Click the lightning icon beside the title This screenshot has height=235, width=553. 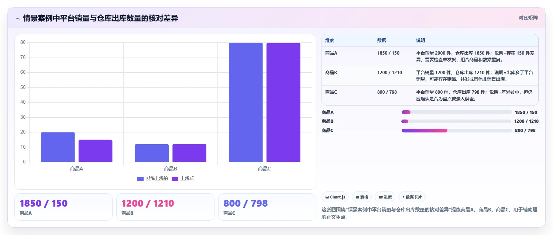coord(17,18)
